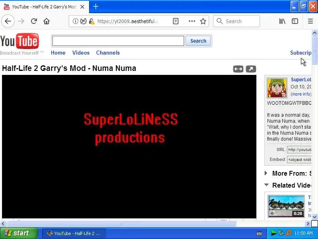Click the horizontal scrollbar left arrow
The width and height of the screenshot is (318, 239).
click(3, 224)
